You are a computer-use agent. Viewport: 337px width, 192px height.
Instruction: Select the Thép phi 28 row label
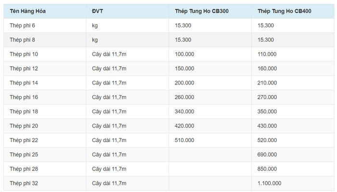point(24,169)
